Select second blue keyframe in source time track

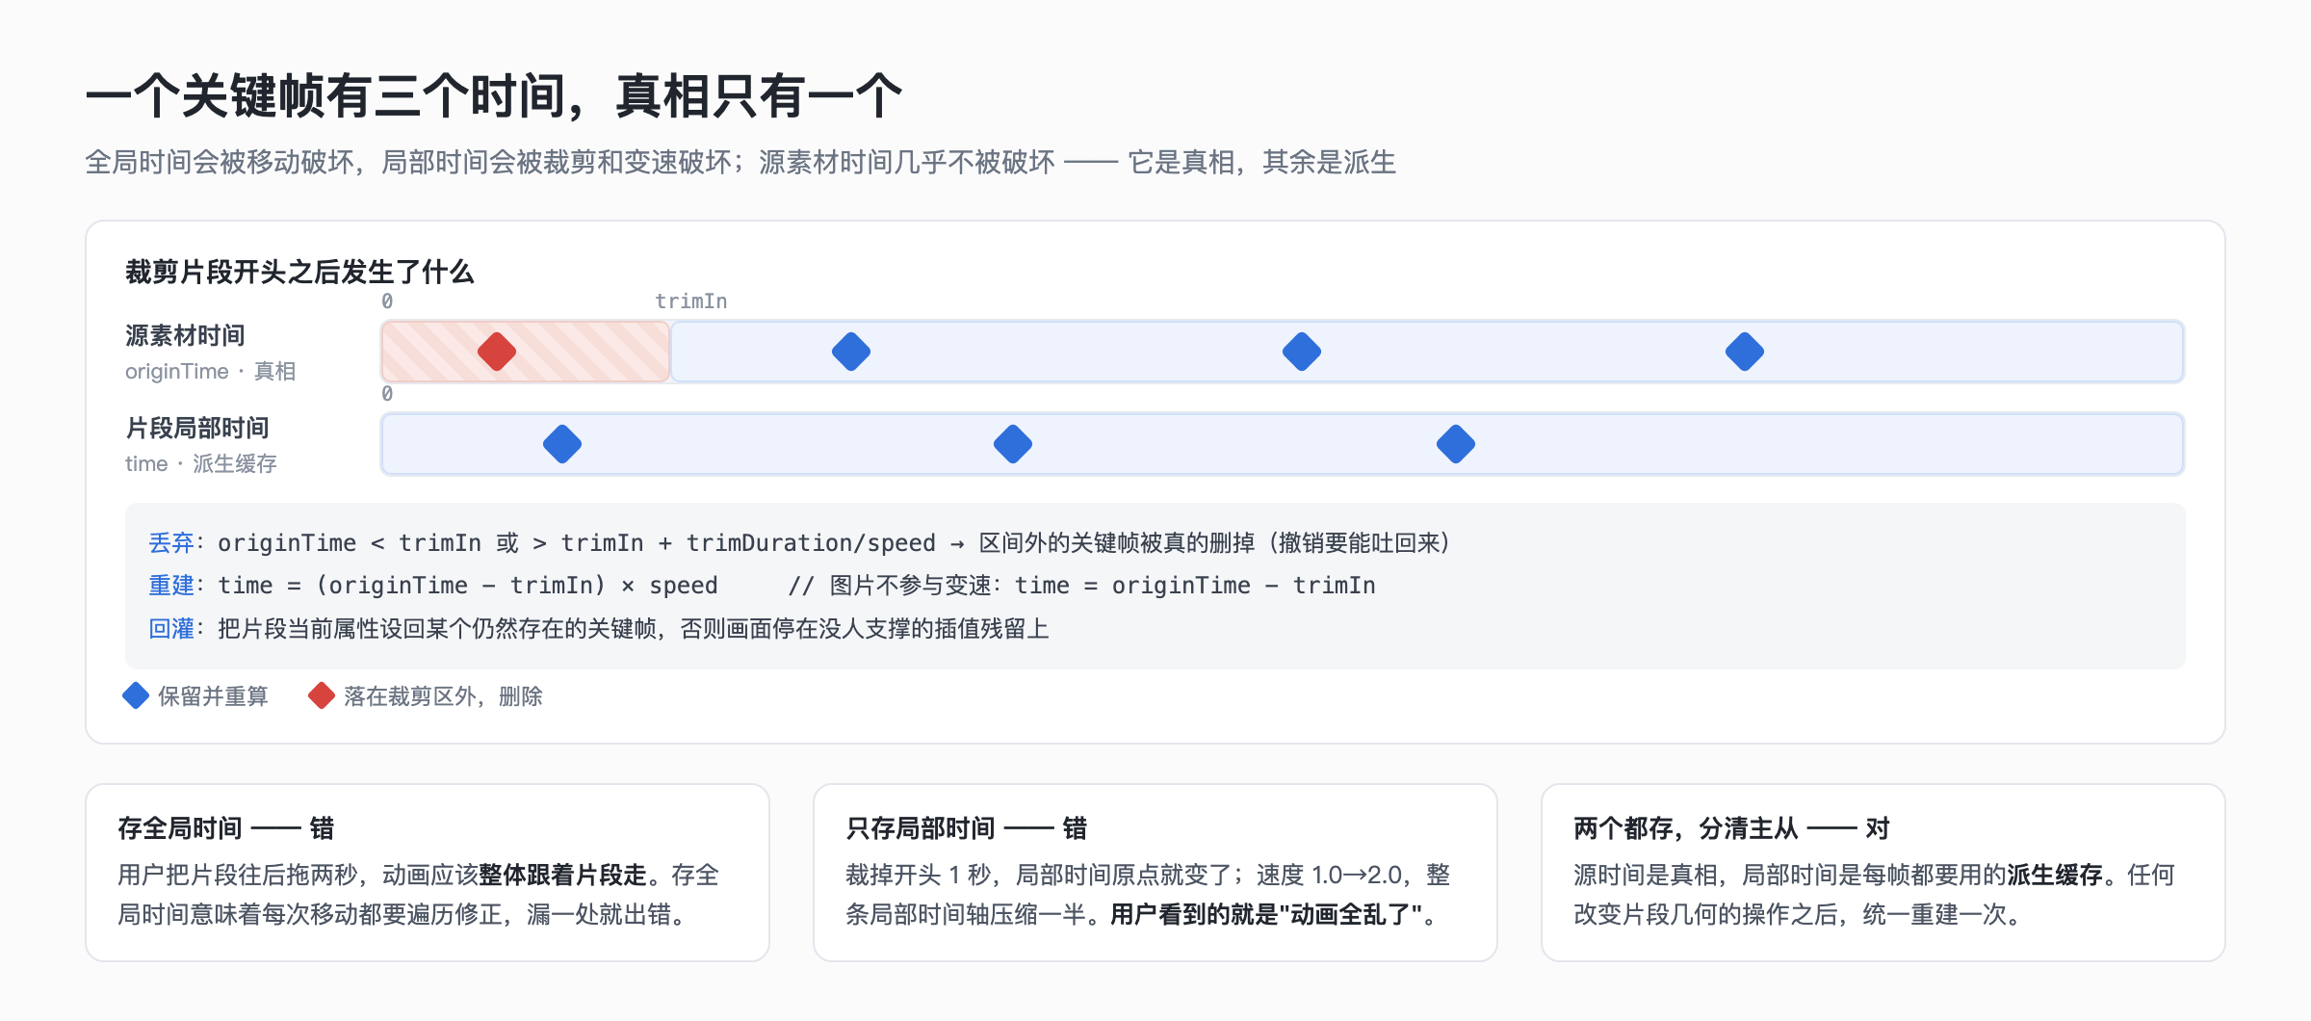point(1302,352)
